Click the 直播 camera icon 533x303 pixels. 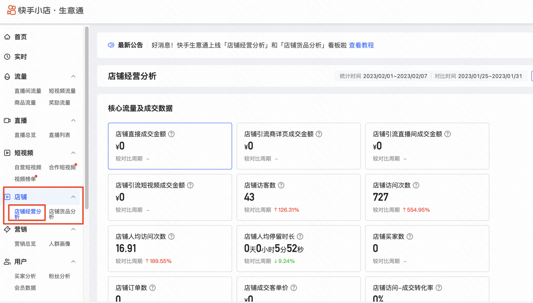click(x=7, y=121)
